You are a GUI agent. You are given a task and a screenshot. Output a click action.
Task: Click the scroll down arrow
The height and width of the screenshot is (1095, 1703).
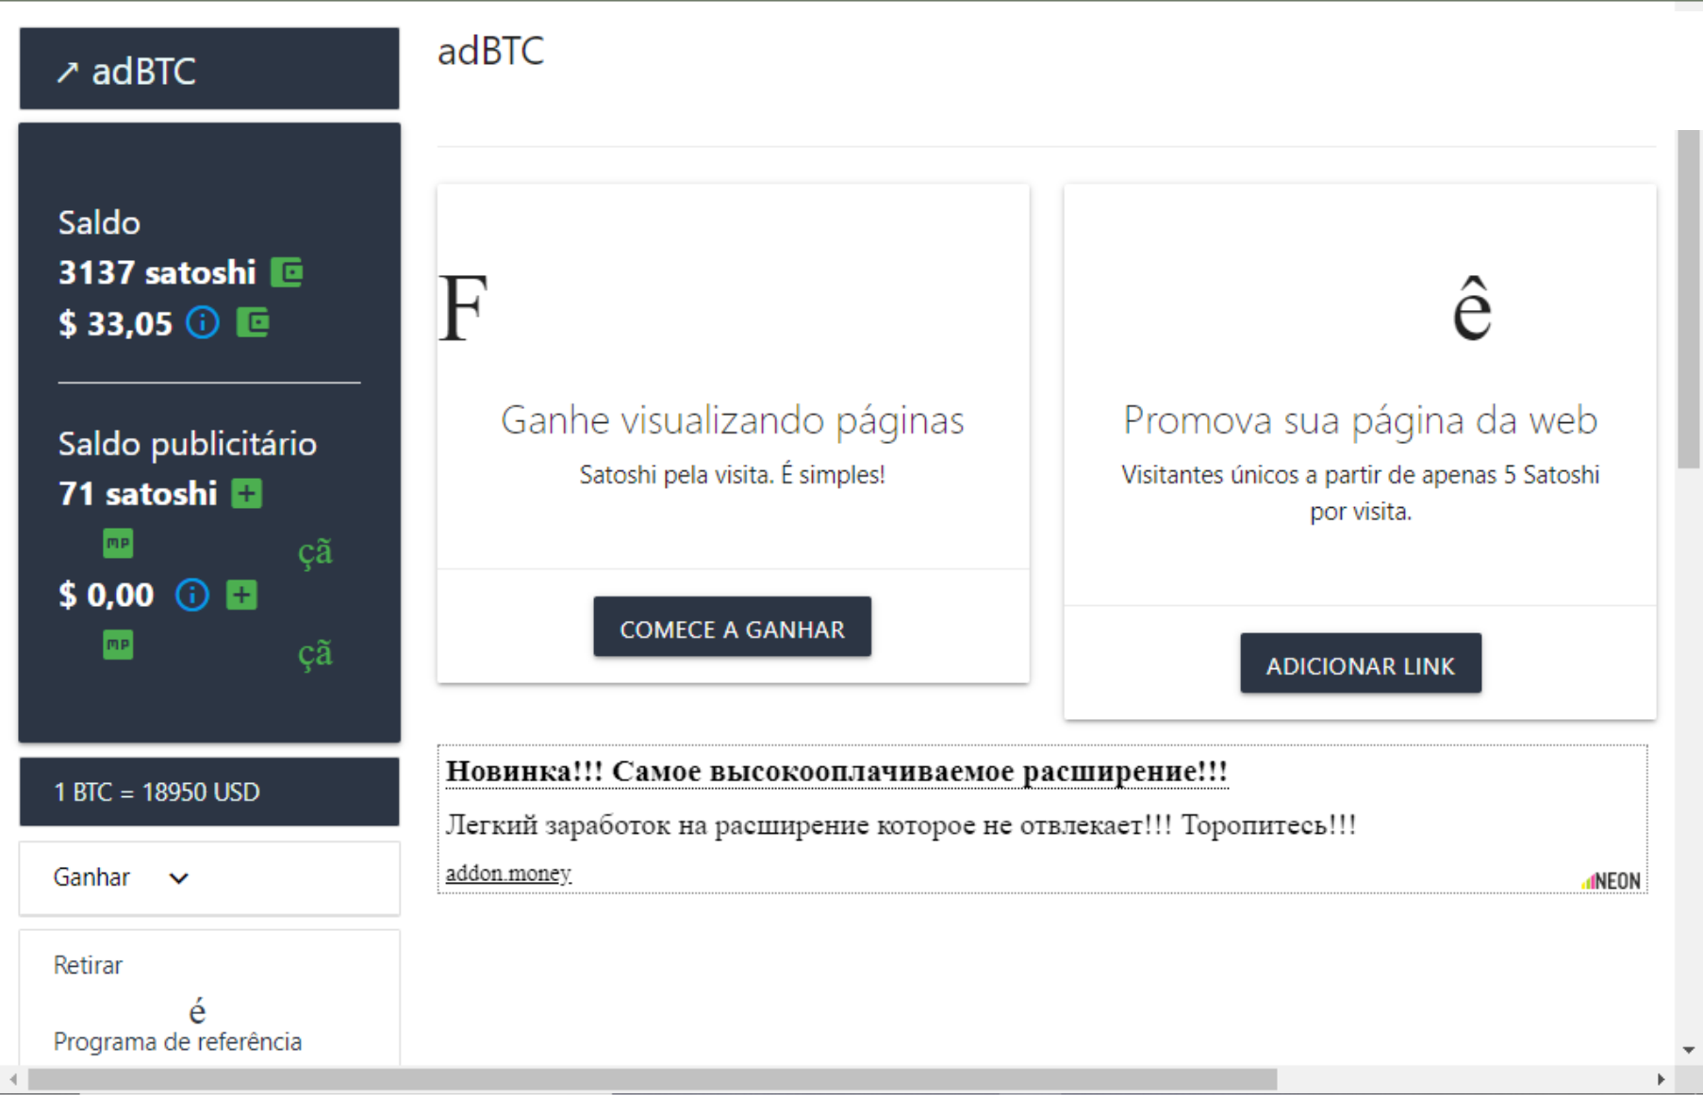point(1689,1050)
